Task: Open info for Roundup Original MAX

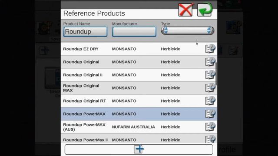Action: tap(210, 88)
